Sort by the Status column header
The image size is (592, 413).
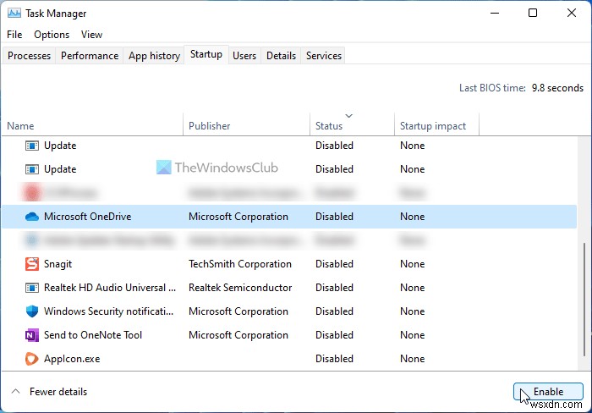click(x=353, y=125)
